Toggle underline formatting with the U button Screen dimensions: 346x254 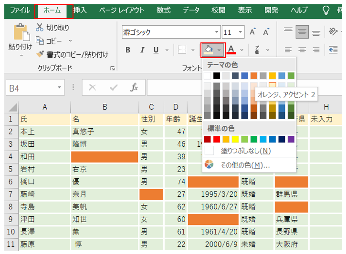[156, 50]
